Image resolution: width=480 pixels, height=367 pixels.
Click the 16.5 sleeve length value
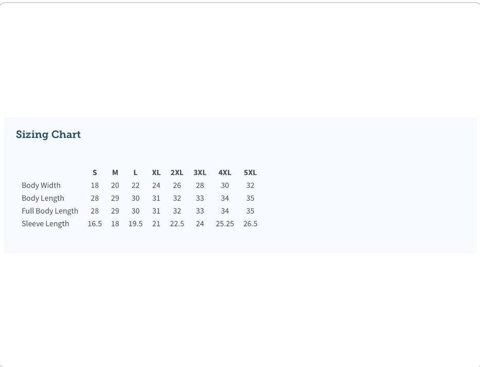[x=95, y=224]
